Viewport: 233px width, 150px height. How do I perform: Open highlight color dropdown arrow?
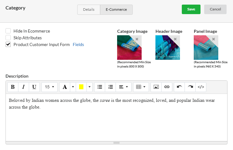click(90, 87)
